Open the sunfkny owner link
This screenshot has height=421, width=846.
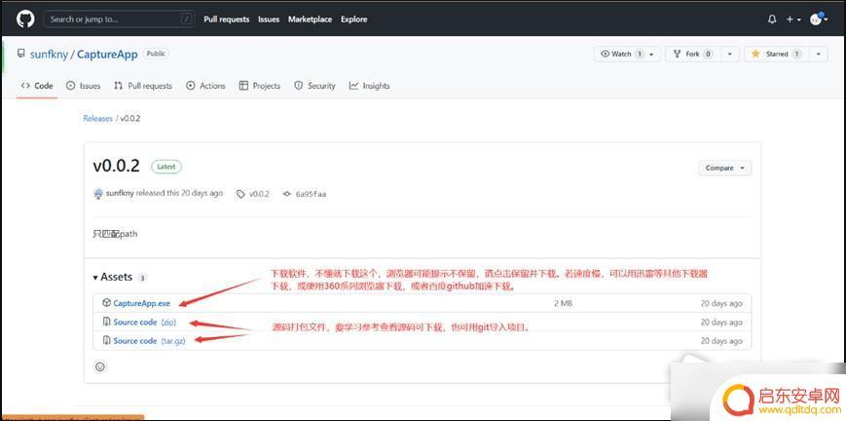point(49,54)
